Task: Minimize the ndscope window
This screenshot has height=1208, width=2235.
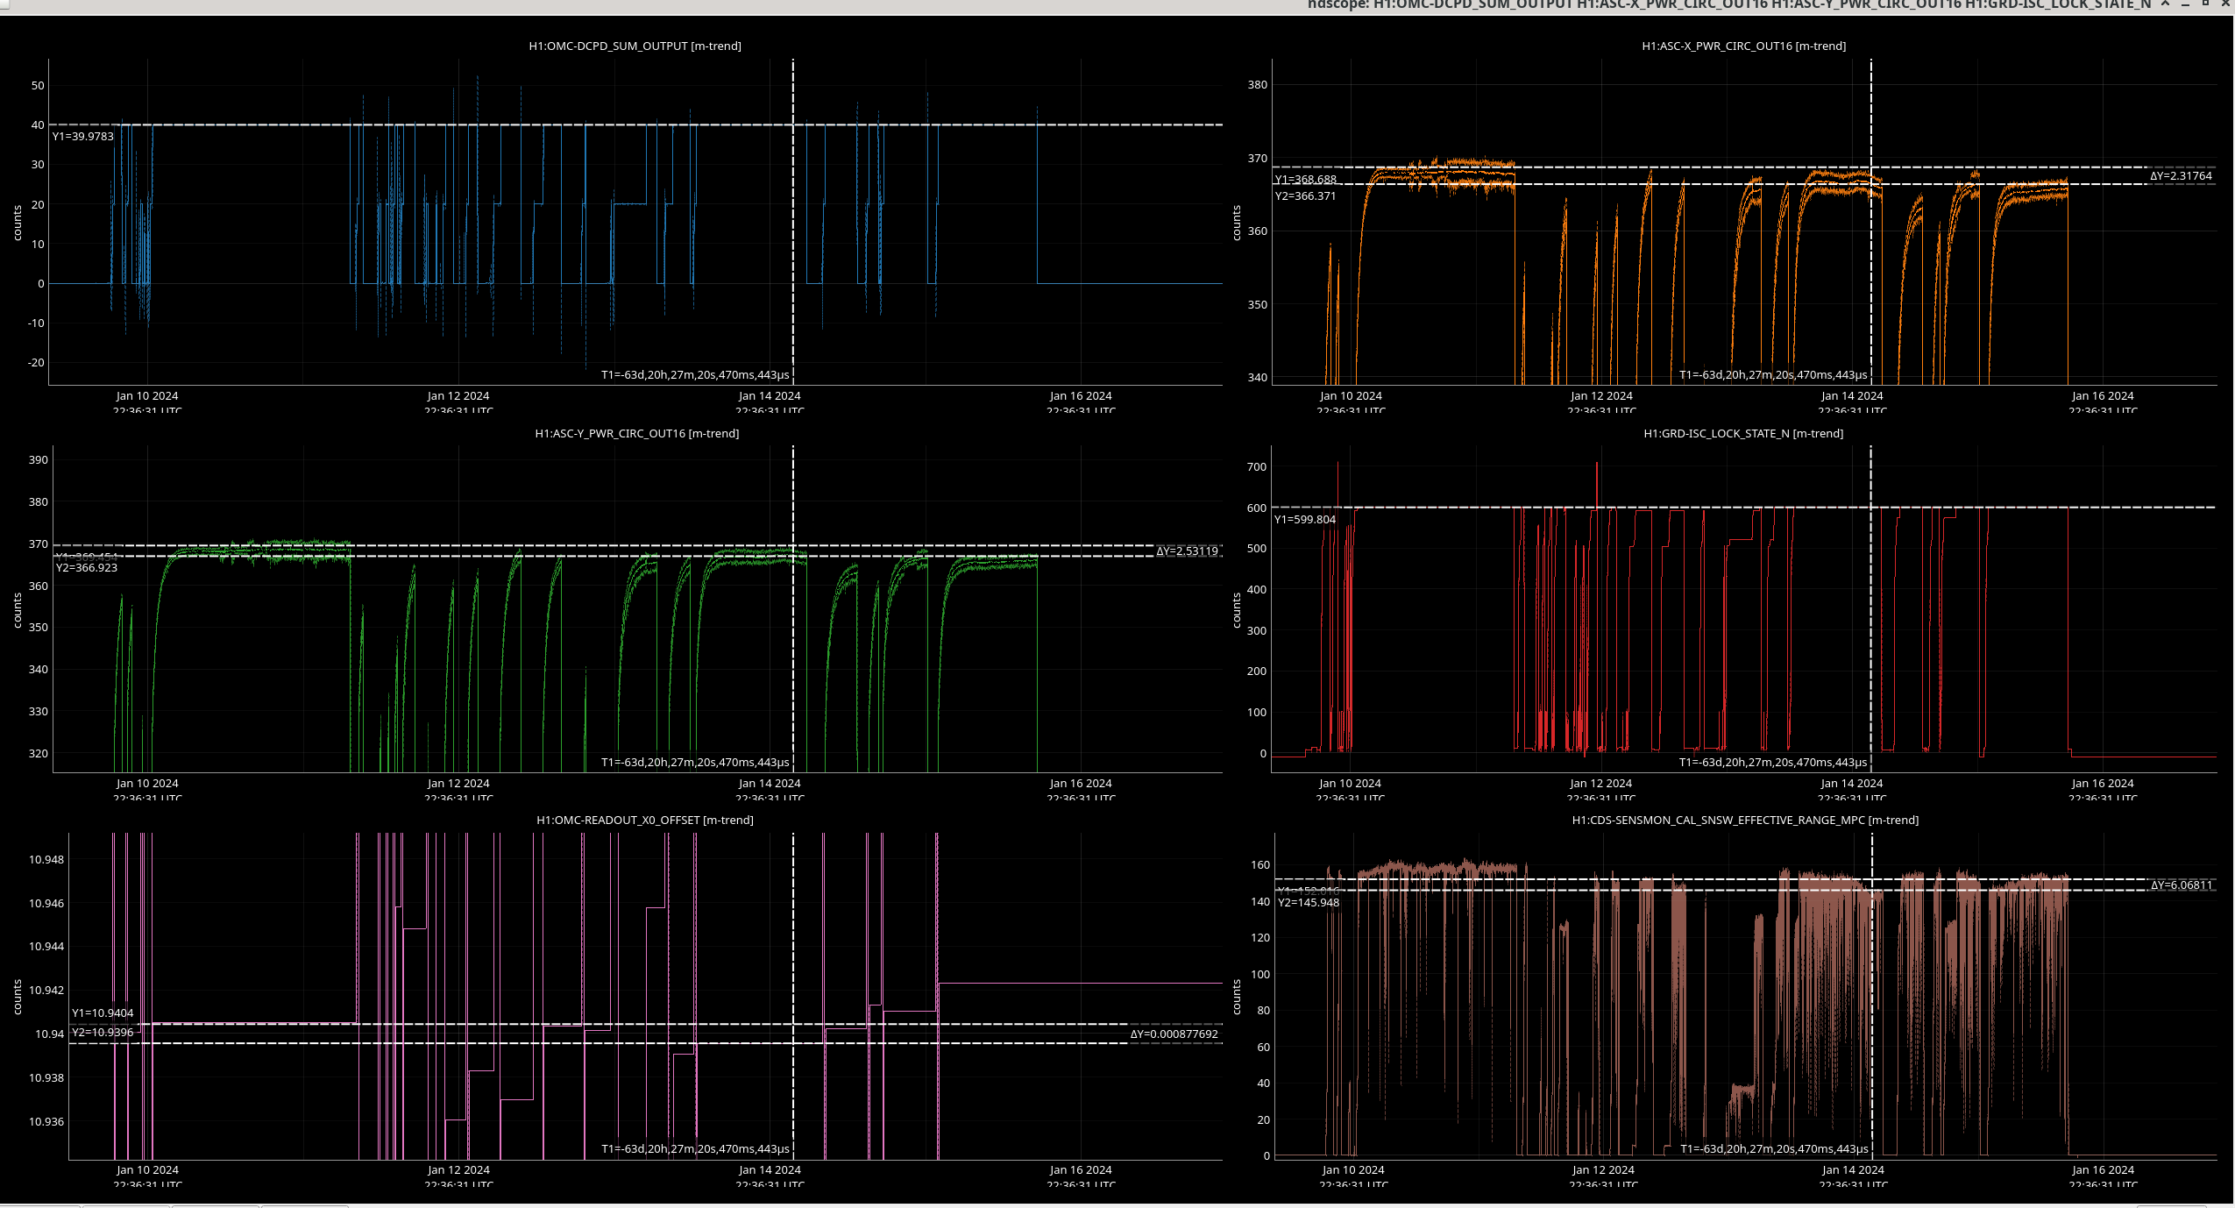Action: [x=2185, y=4]
